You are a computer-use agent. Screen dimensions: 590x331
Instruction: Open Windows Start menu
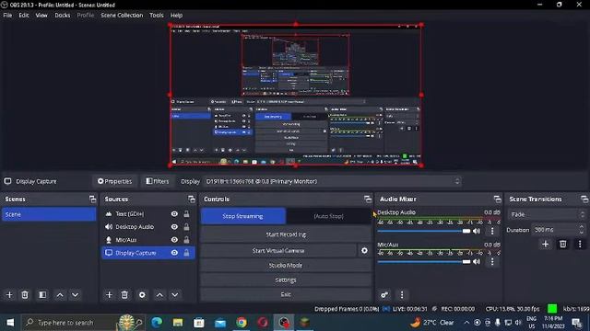click(10, 323)
